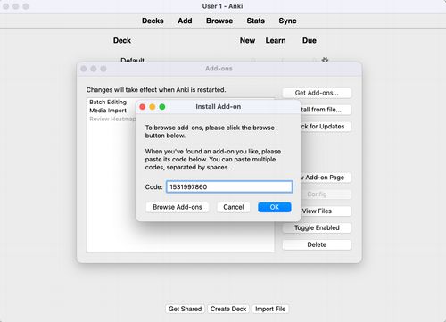446x322 pixels.
Task: Click the Due column header
Action: pos(310,40)
